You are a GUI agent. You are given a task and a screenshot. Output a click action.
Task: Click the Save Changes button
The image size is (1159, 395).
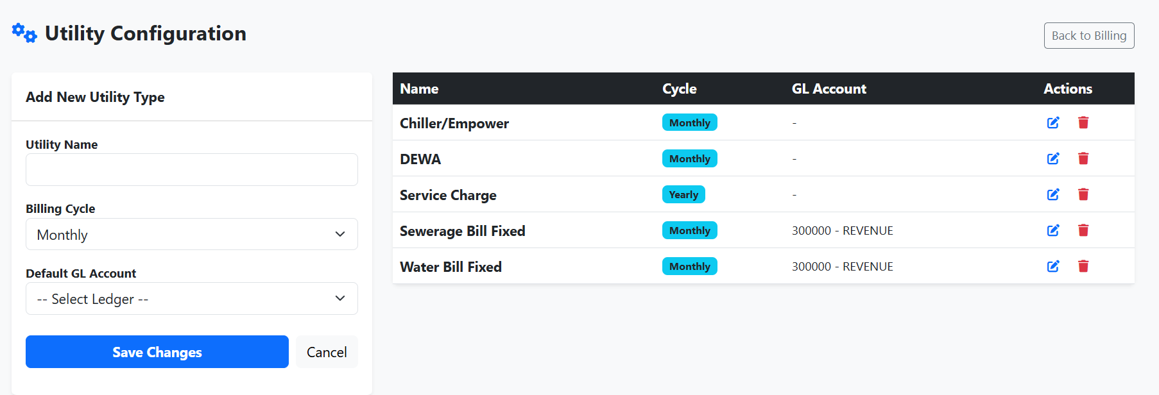coord(157,352)
